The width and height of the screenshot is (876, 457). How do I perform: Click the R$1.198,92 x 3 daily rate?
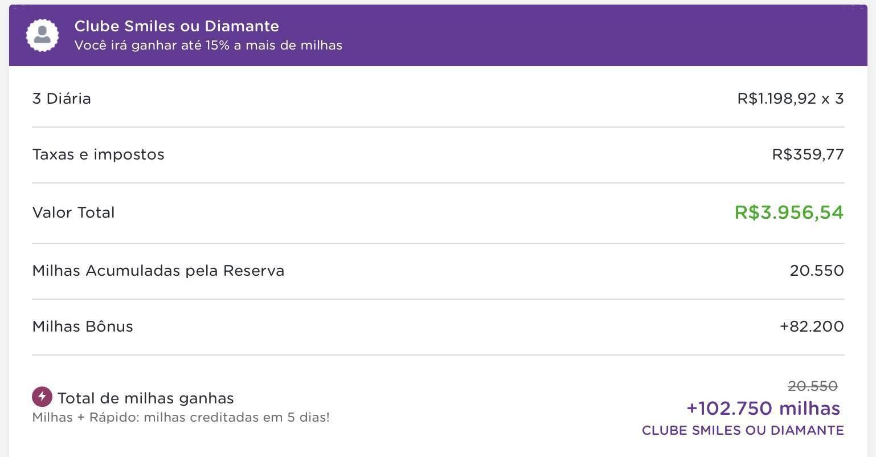tap(791, 99)
